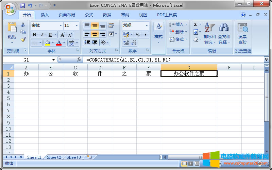Expand the formula bar
Image resolution: width=272 pixels, height=170 pixels.
[266, 60]
